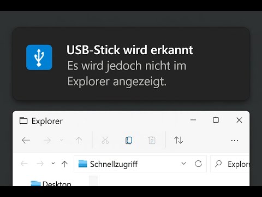
Task: Maximize the Explorer window
Action: point(216,120)
